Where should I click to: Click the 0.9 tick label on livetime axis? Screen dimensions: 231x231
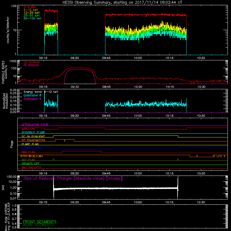pos(14,210)
